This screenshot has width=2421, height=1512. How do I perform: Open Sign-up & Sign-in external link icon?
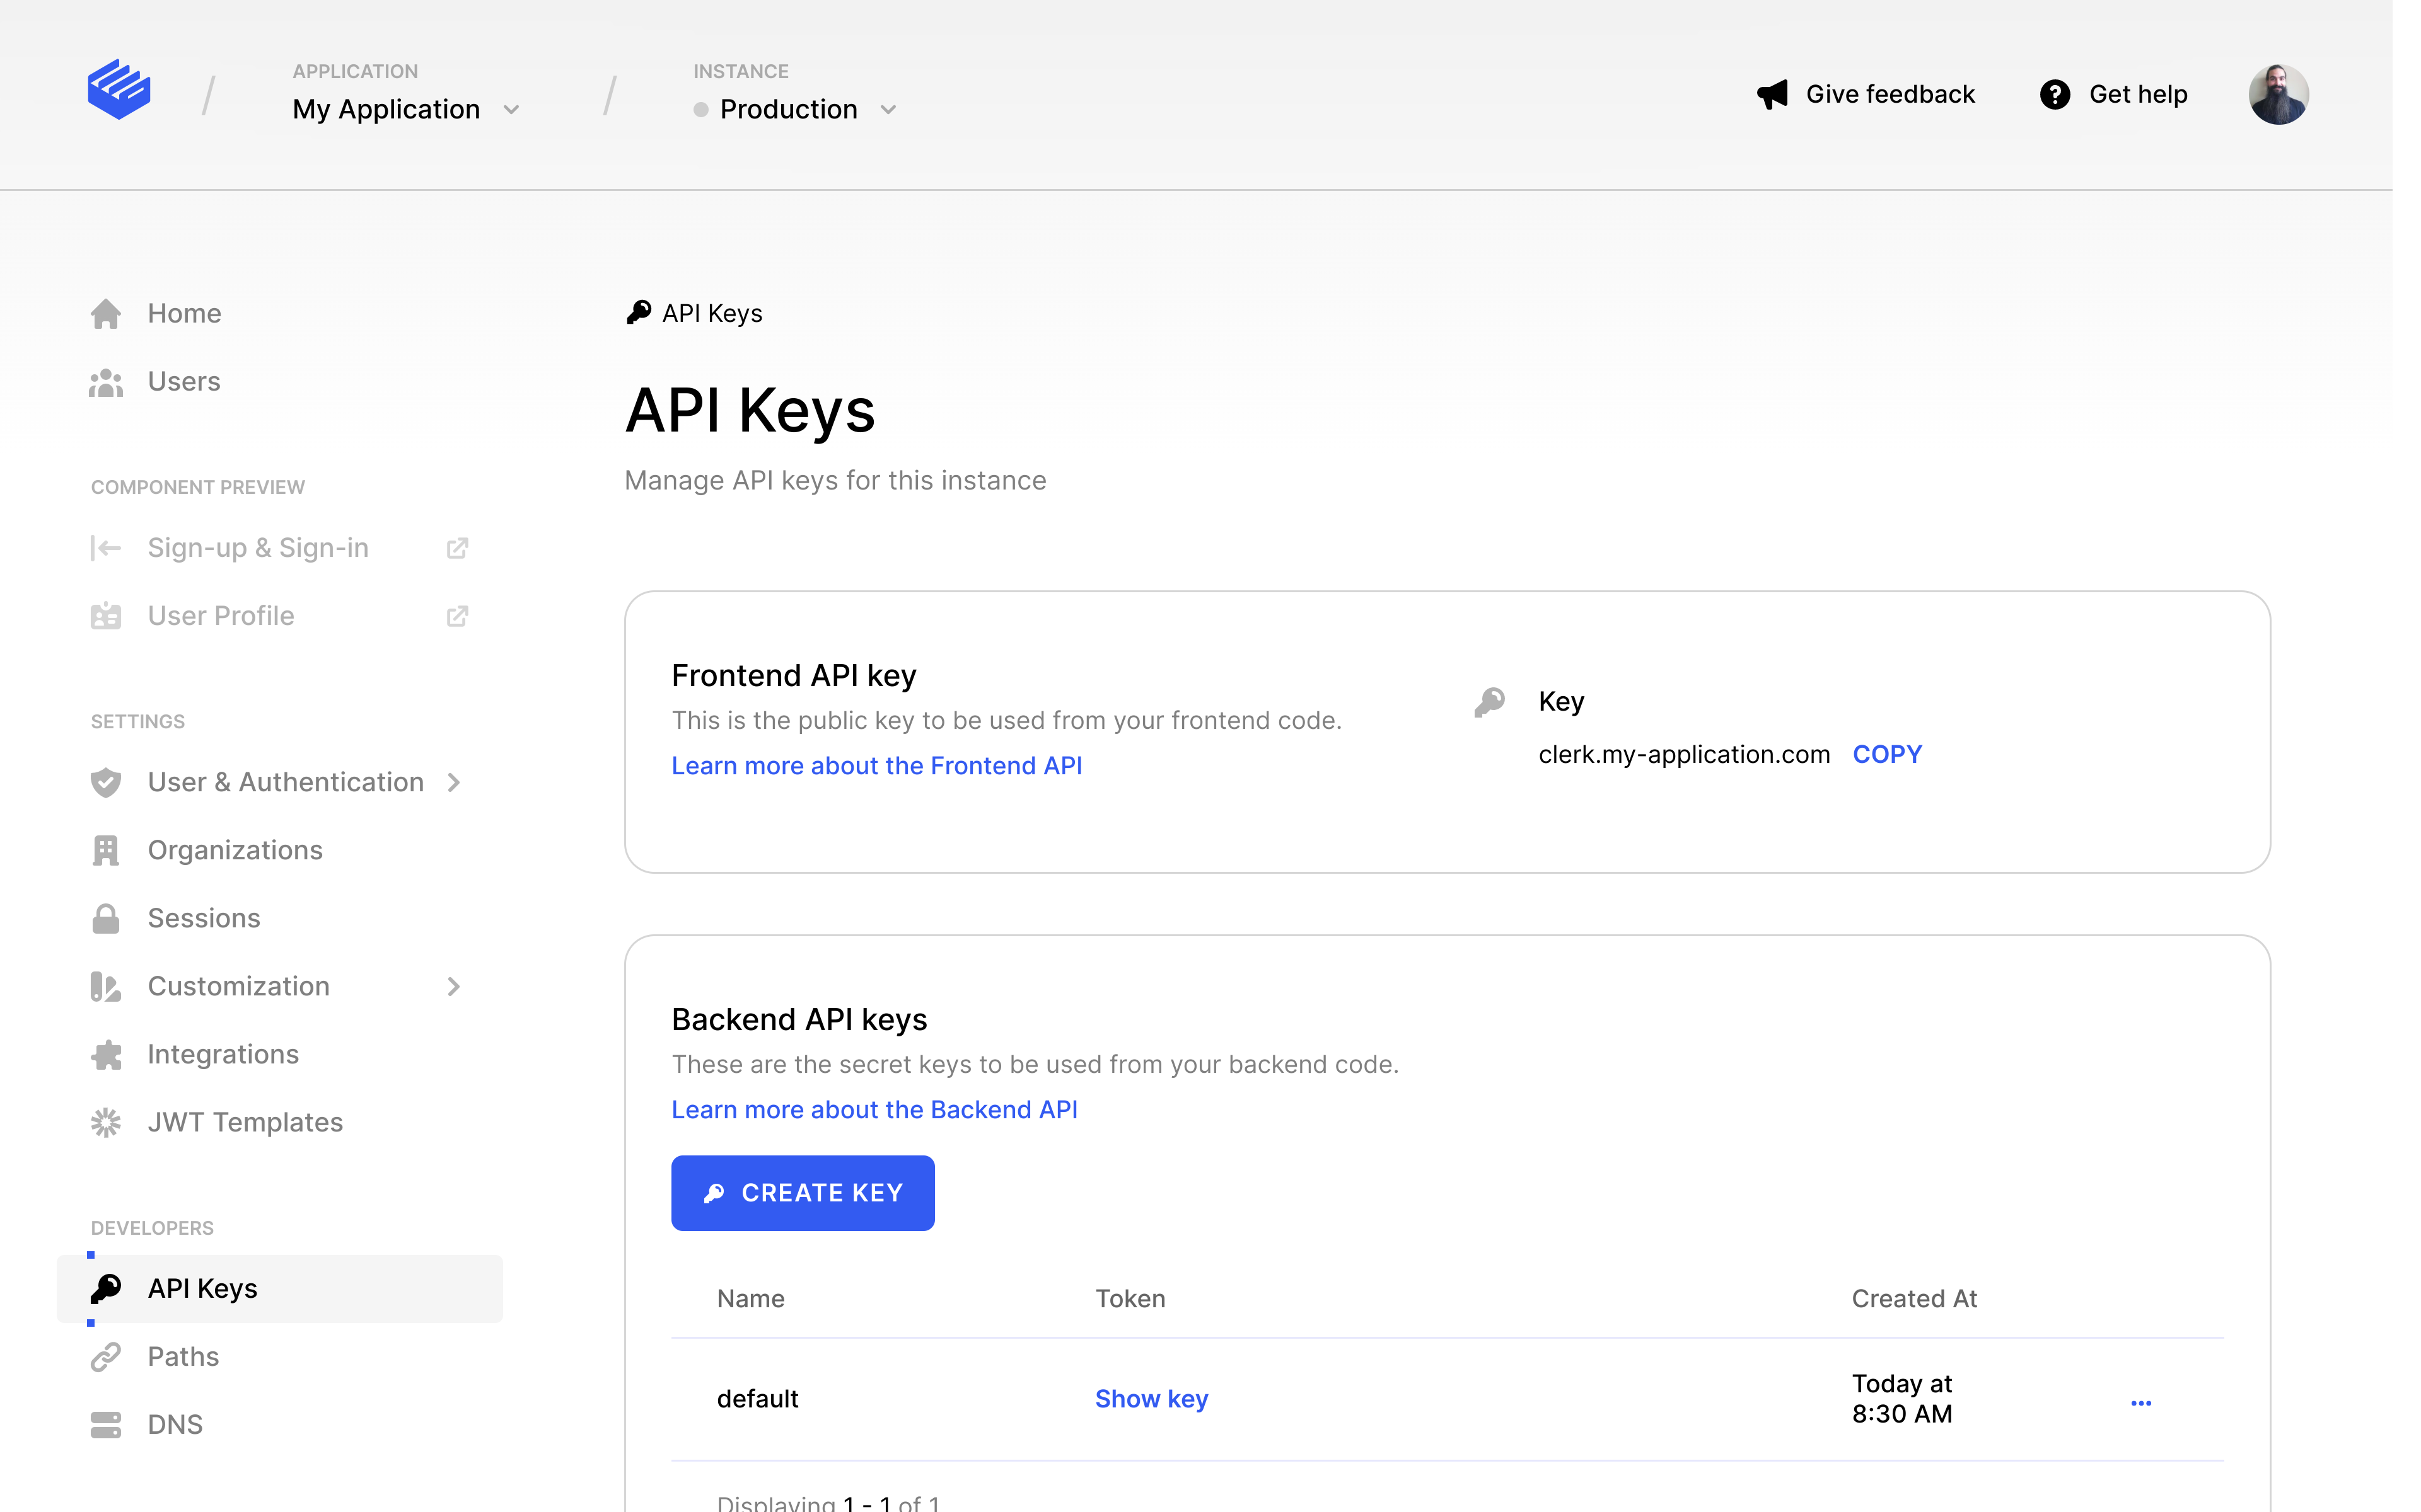[x=457, y=548]
